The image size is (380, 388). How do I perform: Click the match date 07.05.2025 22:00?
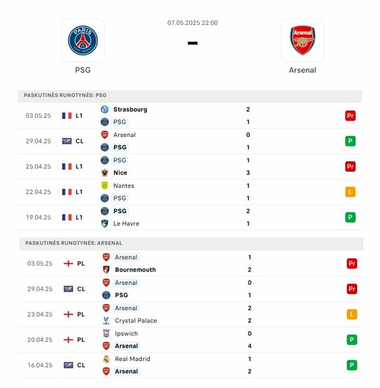[x=193, y=23]
